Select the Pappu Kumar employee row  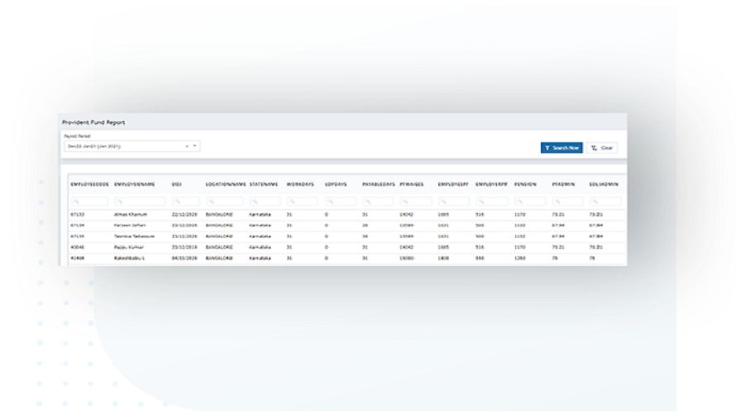128,246
